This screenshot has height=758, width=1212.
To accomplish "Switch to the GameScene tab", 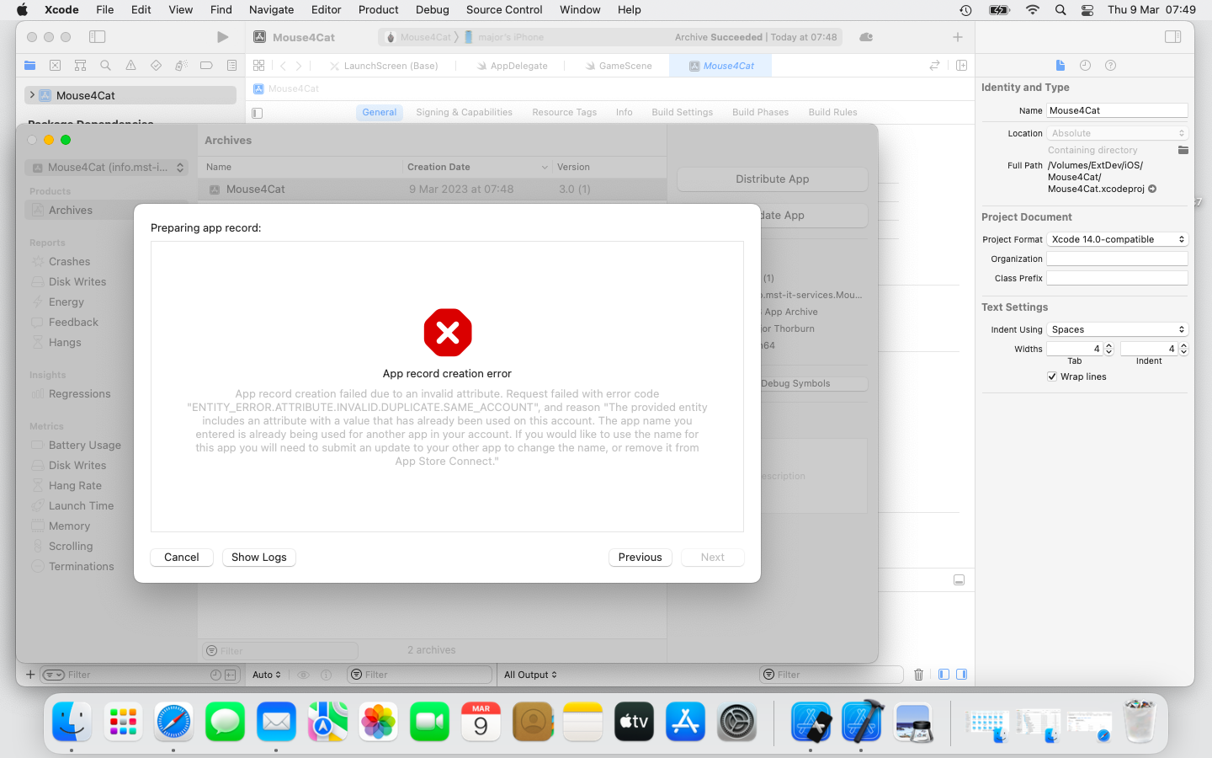I will 625,66.
